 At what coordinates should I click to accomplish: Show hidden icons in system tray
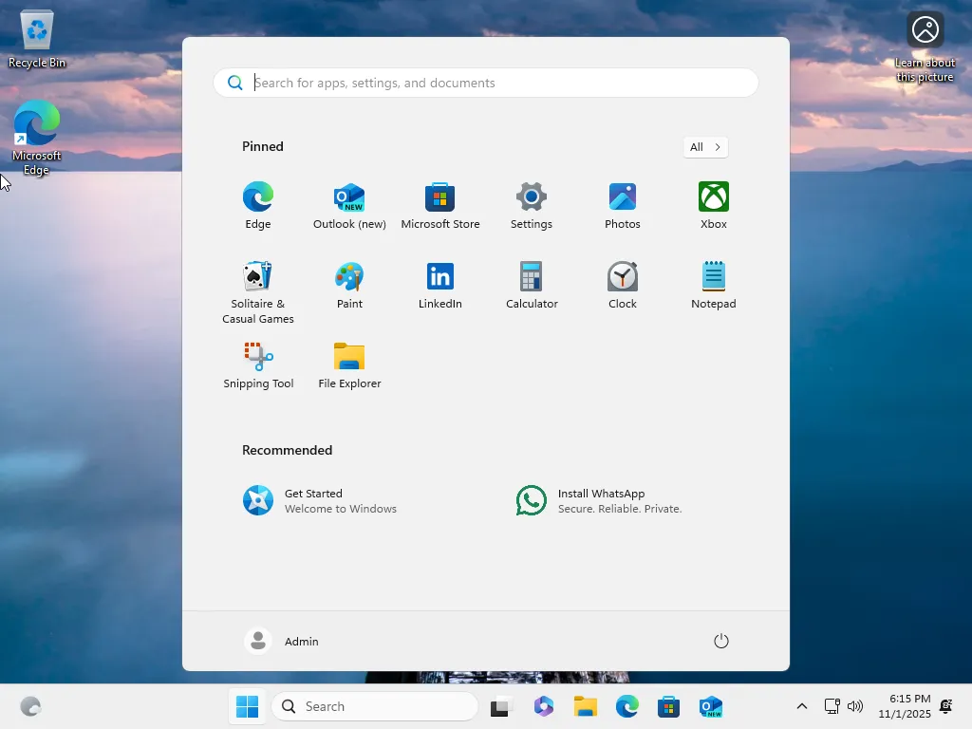pyautogui.click(x=802, y=706)
